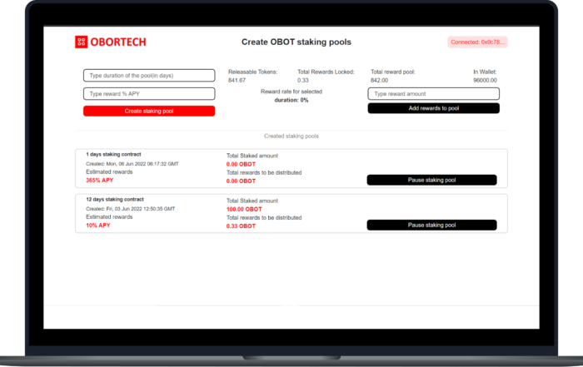Click the Releasable Tokens value 841.67
Viewport: 583px width, 367px height.
(237, 80)
